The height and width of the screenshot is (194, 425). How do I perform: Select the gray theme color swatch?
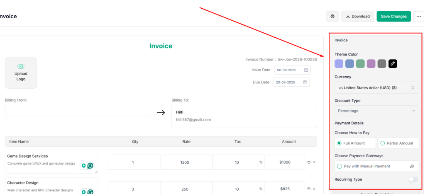point(382,64)
